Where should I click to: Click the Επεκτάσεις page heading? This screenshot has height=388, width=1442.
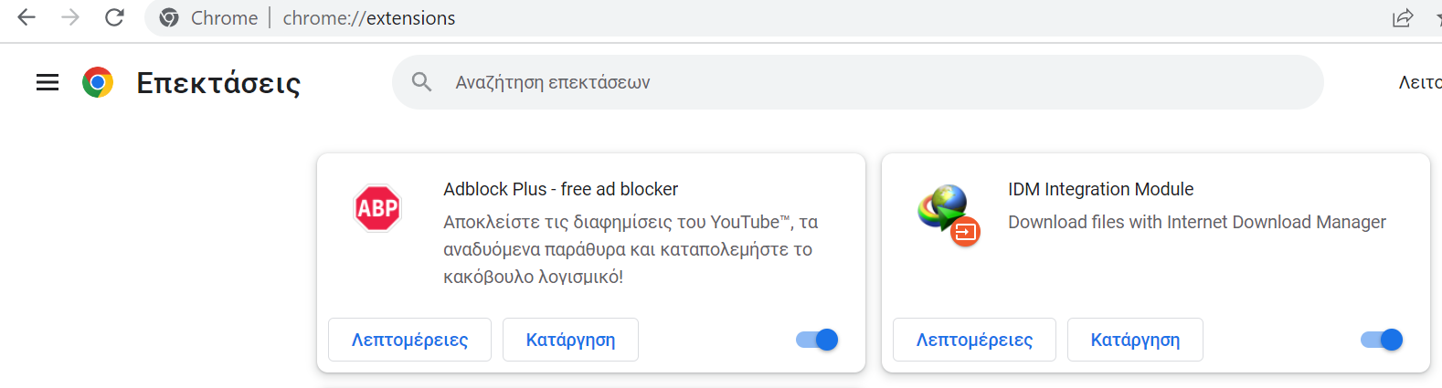[x=218, y=83]
